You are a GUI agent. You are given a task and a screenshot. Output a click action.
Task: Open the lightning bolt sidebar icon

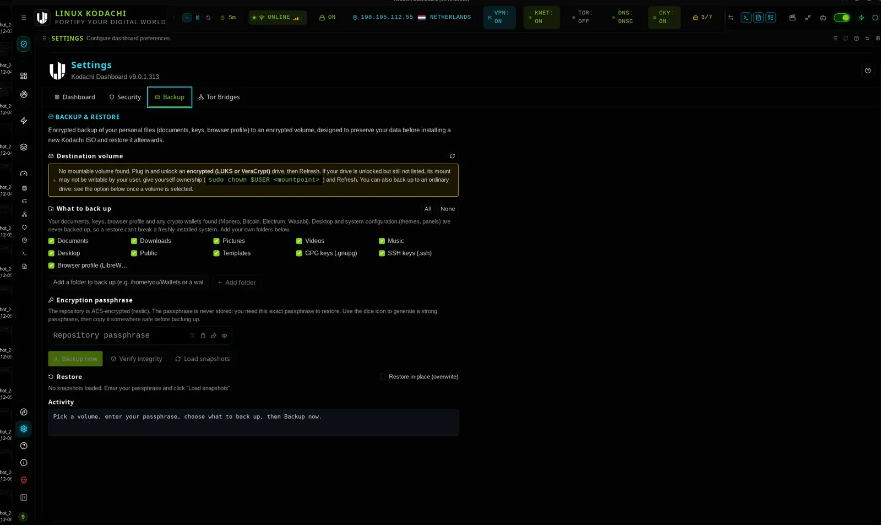click(x=24, y=121)
